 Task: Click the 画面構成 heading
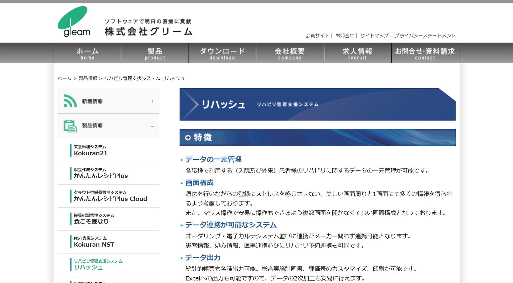coord(199,183)
